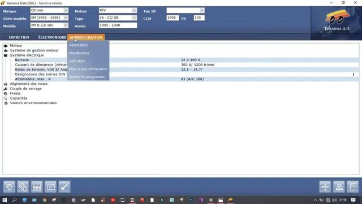Click the print preview document icon

pos(339,186)
